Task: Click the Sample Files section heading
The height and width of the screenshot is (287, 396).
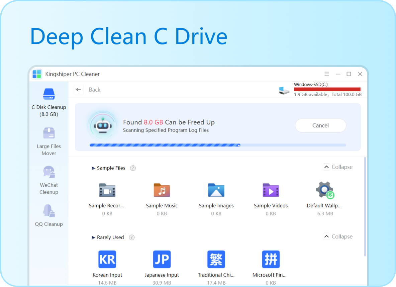Action: pyautogui.click(x=111, y=168)
